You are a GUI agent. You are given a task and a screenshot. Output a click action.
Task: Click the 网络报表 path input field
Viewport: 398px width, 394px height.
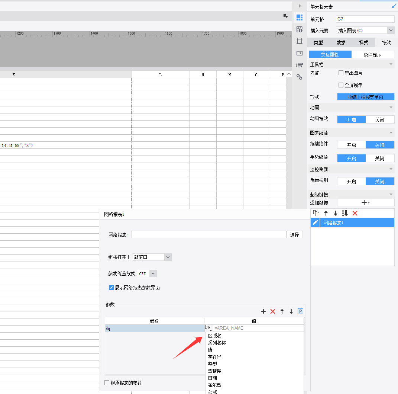(208, 235)
